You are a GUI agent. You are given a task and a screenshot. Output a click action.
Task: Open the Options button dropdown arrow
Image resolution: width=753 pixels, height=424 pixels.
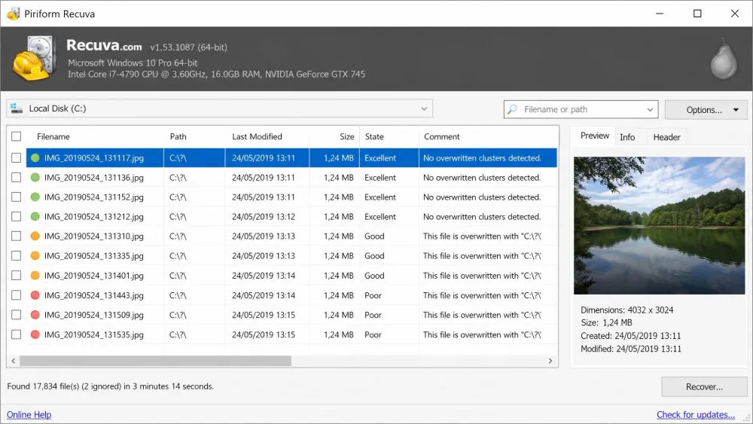click(x=736, y=110)
